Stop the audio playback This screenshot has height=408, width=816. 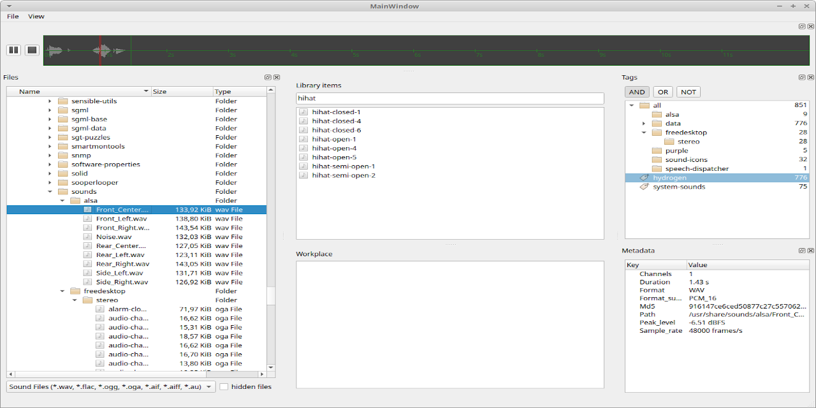coord(32,50)
